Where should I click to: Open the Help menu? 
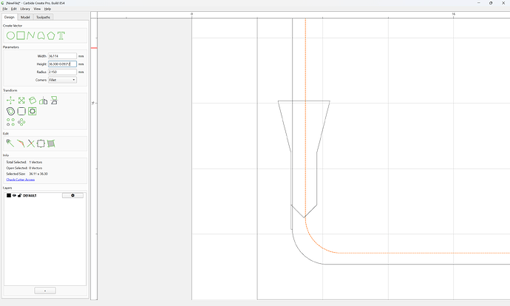tap(47, 9)
